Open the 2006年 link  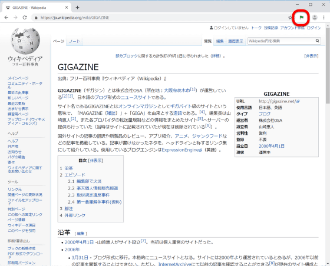[x=72, y=250]
